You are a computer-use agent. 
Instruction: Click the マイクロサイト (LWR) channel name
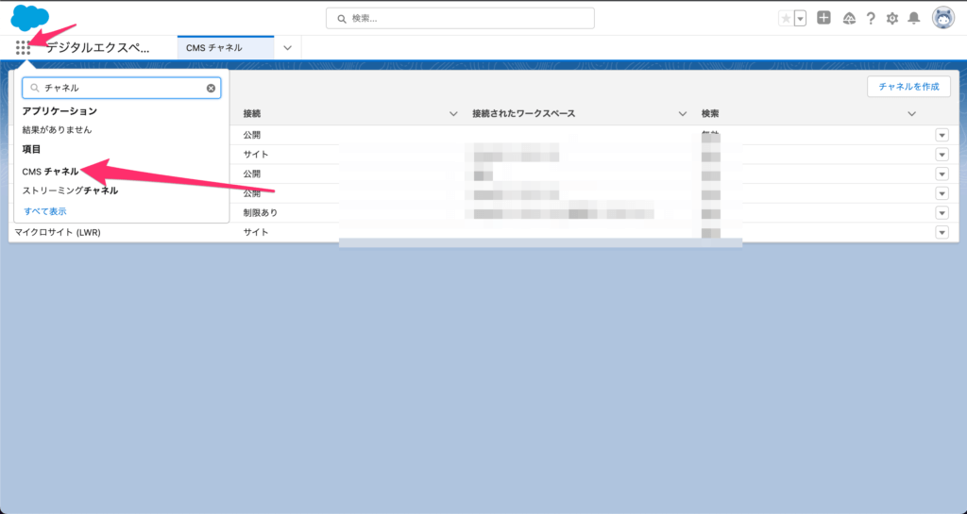58,233
